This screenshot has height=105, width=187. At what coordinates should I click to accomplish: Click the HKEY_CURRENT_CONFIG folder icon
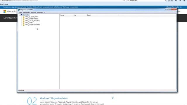coord(24,25)
